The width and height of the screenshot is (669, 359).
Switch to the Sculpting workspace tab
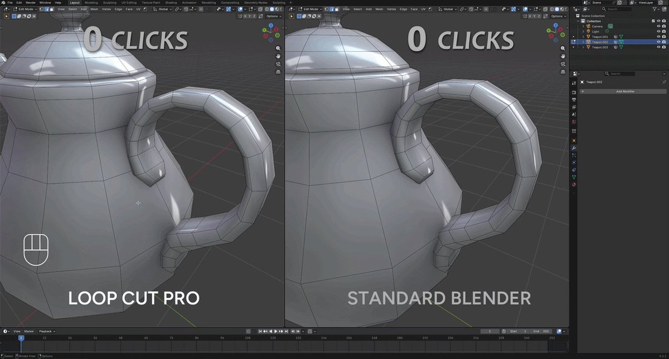point(110,2)
